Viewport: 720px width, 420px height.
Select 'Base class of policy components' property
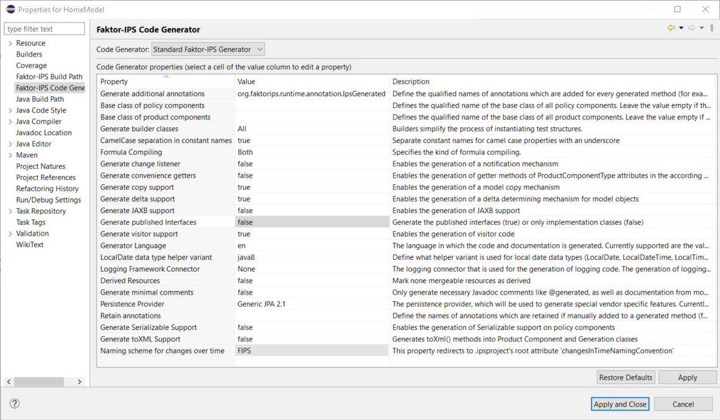point(152,105)
